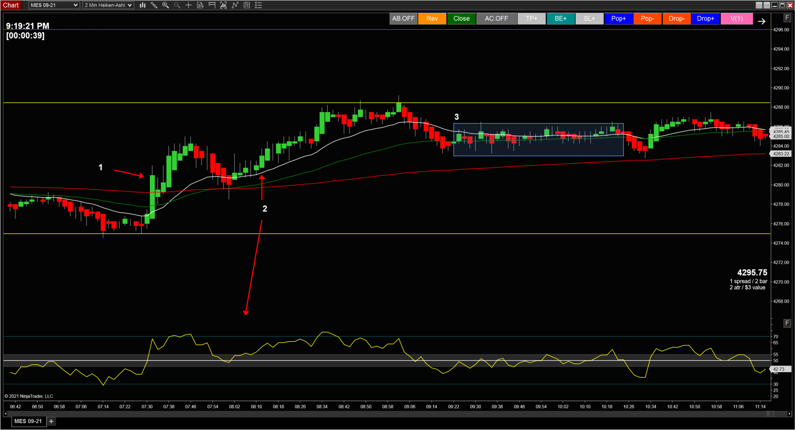Open the Strategies icon

click(235, 5)
